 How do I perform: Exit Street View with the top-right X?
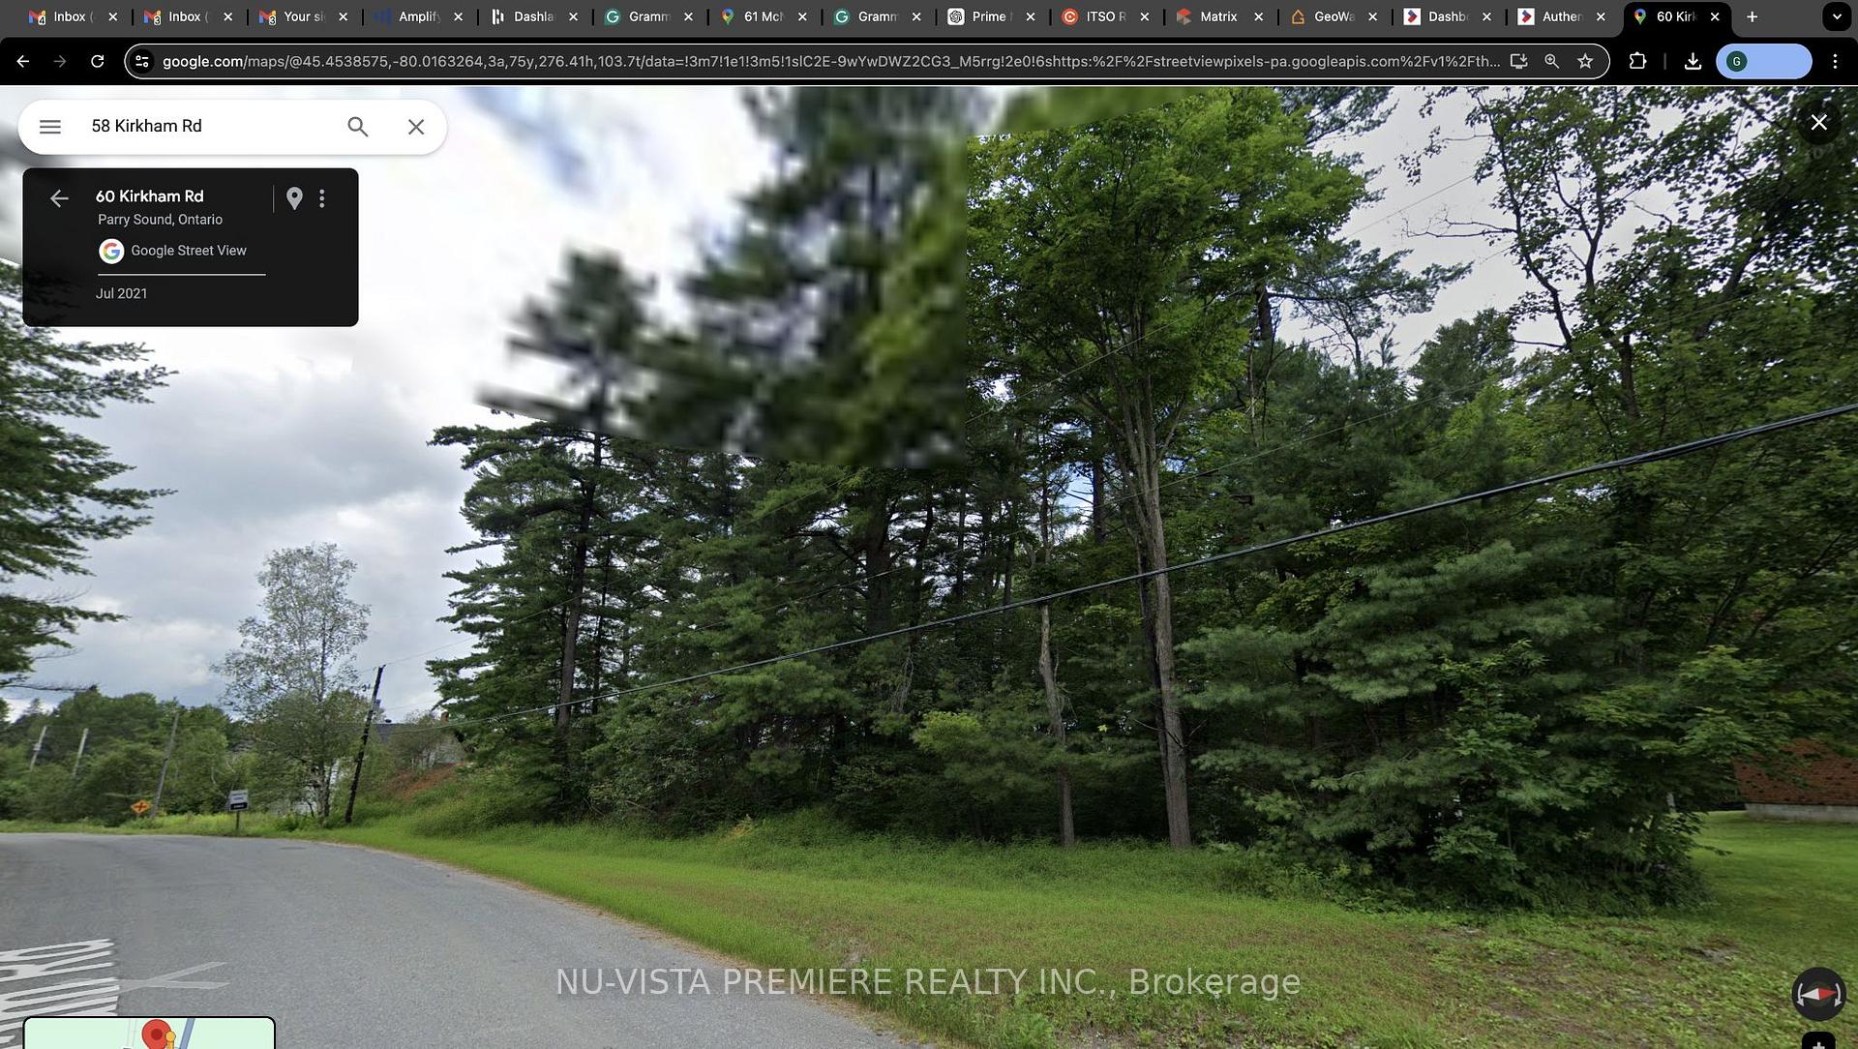[1819, 123]
